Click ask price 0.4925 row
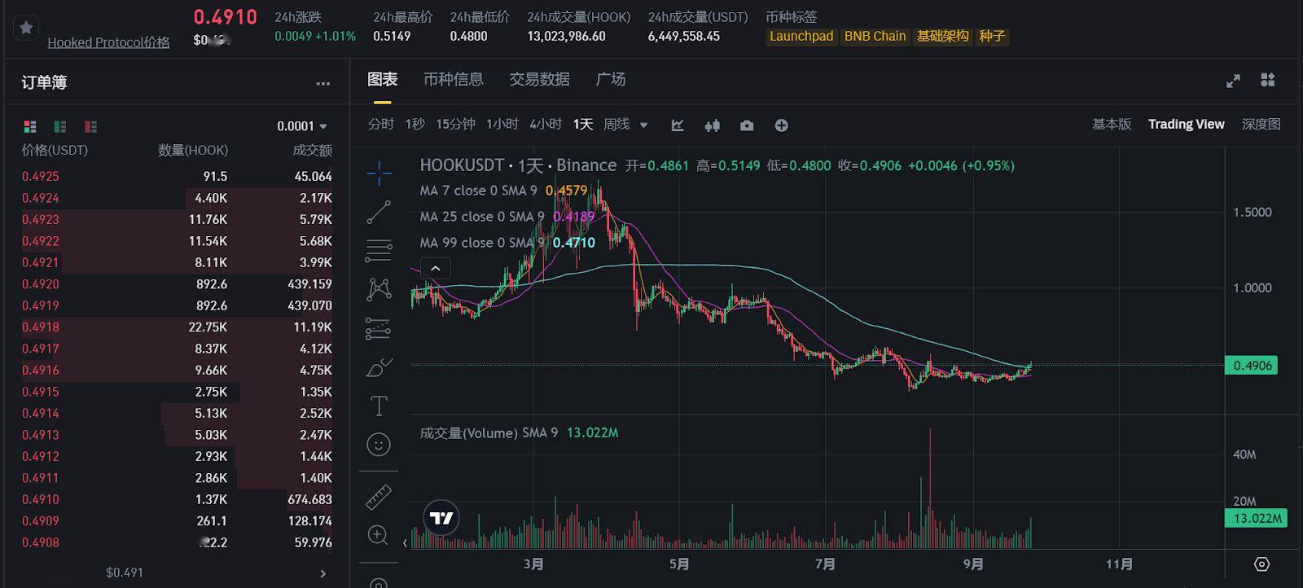This screenshot has height=588, width=1303. coord(177,176)
